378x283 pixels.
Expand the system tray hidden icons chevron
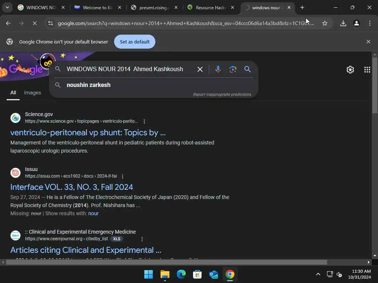coord(318,274)
